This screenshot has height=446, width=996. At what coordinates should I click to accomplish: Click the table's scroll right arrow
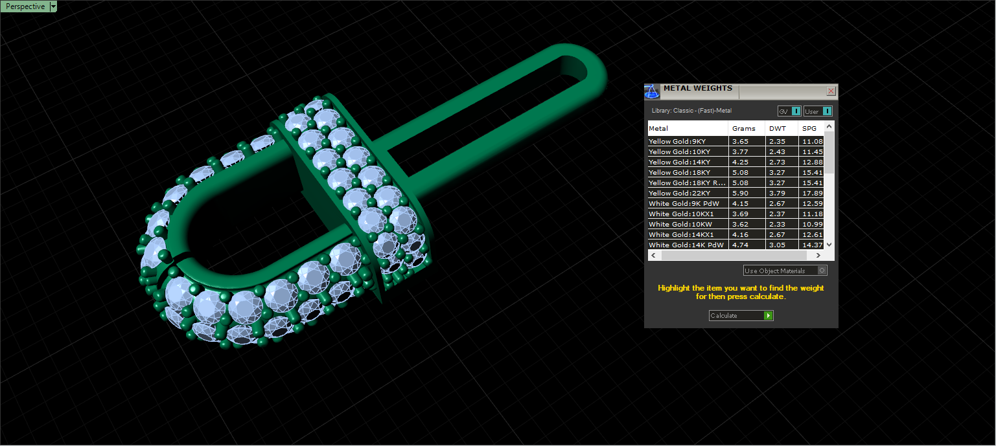[820, 256]
